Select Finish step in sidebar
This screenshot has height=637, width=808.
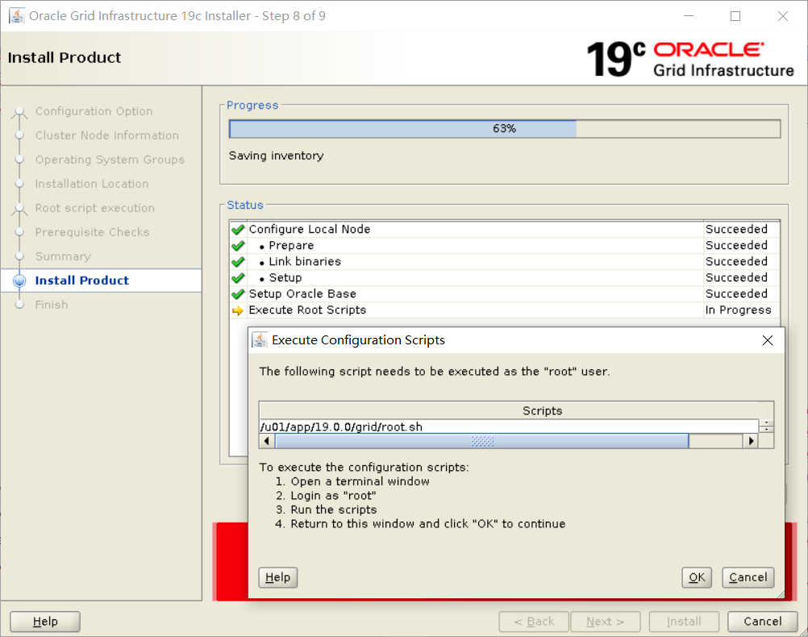52,305
